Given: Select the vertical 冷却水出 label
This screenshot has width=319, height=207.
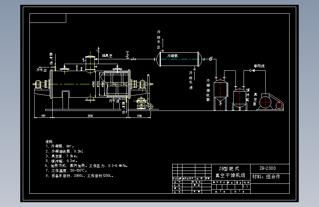Looking at the screenshot, I should [x=159, y=39].
